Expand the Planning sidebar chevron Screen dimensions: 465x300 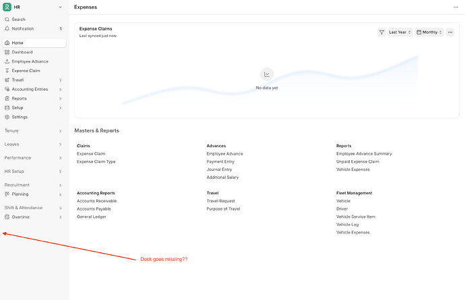(x=60, y=194)
